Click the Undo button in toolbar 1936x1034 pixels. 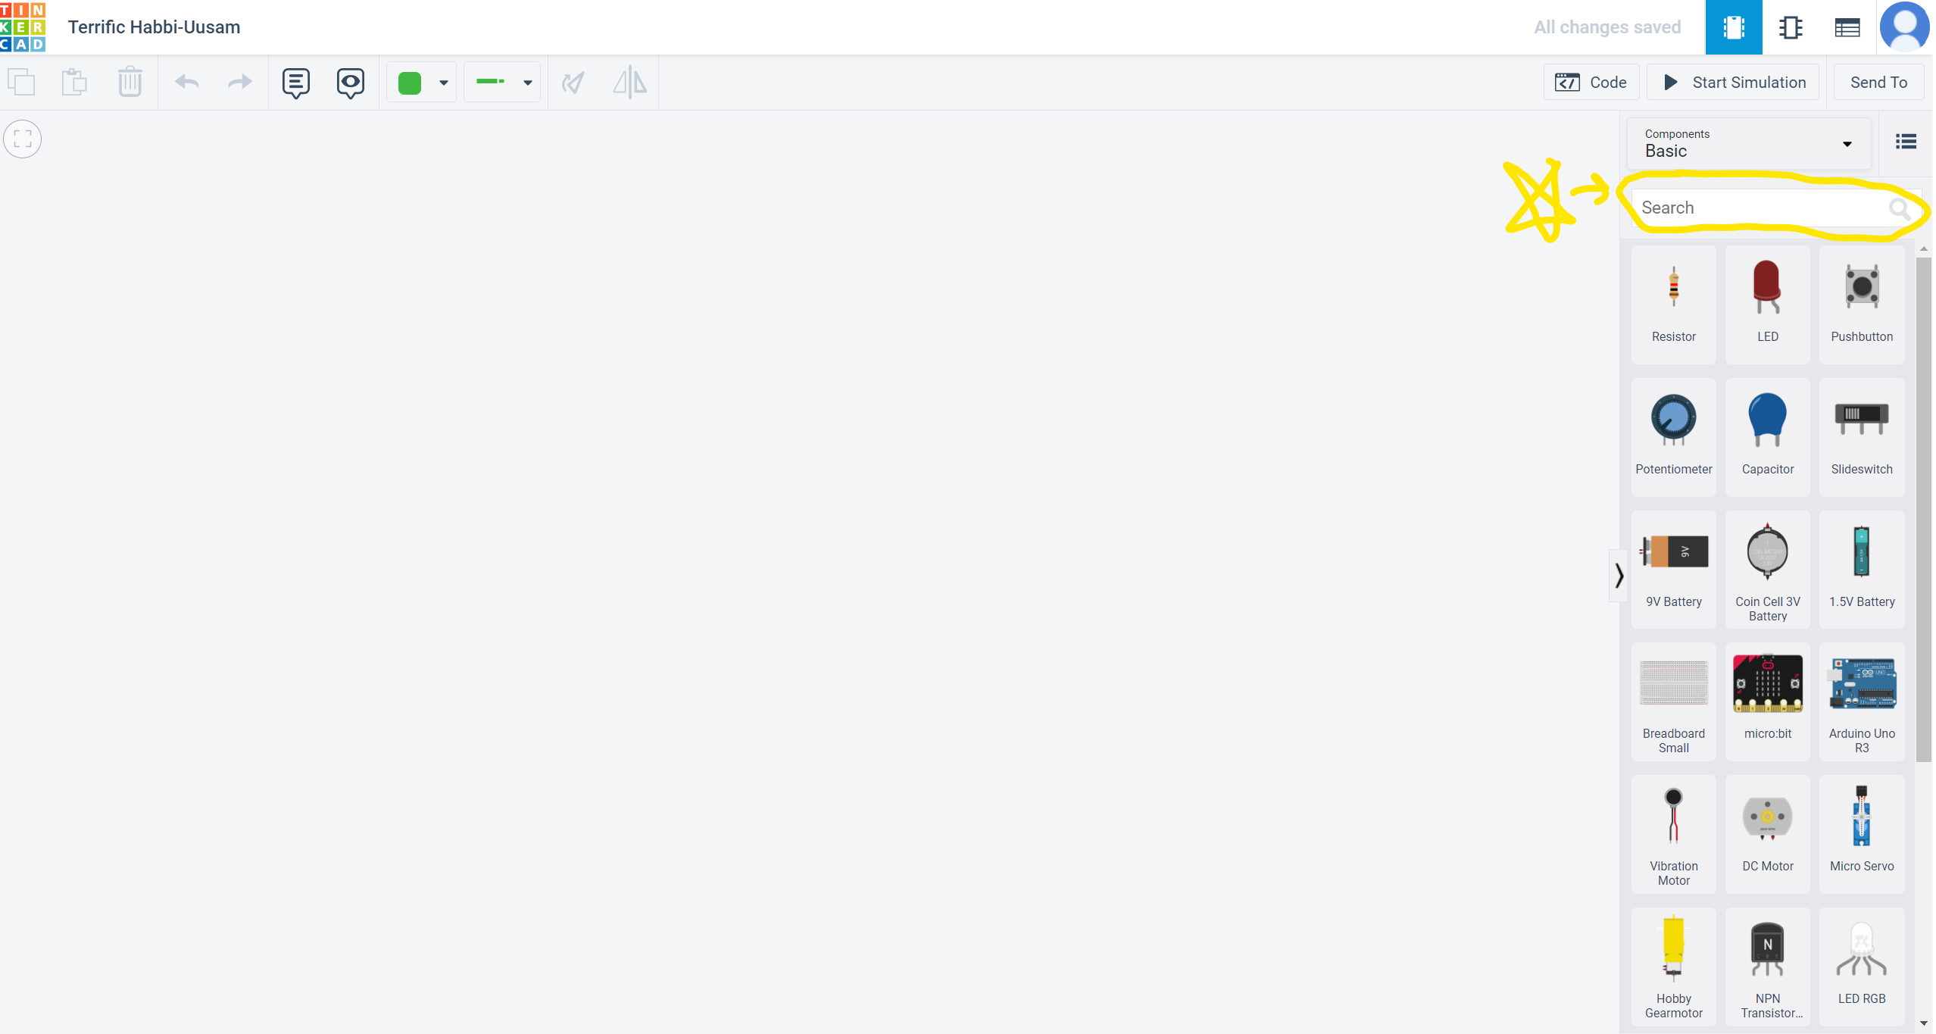188,81
